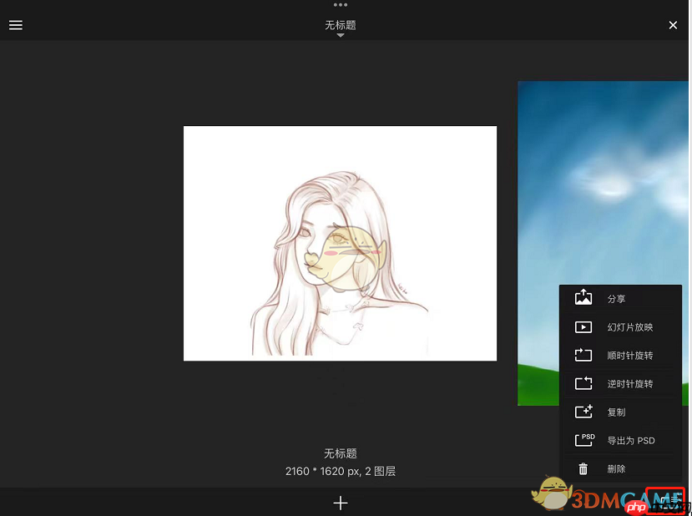
Task: Select 幻灯片放映 menu entry
Action: point(630,326)
